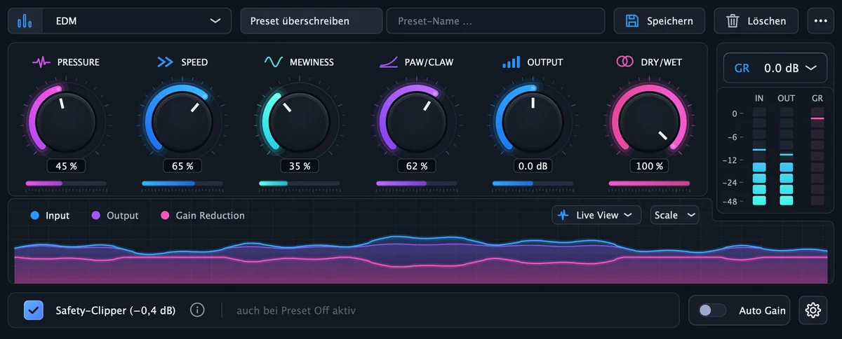Click the SPEED double-arrow icon

tap(165, 62)
